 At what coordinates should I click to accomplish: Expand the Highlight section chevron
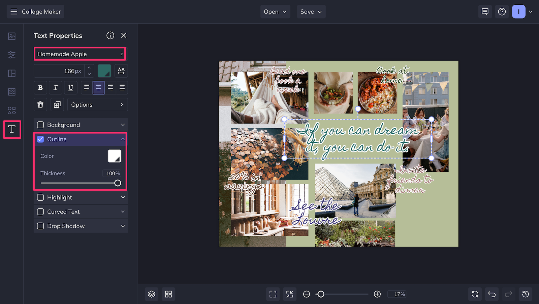pos(123,197)
